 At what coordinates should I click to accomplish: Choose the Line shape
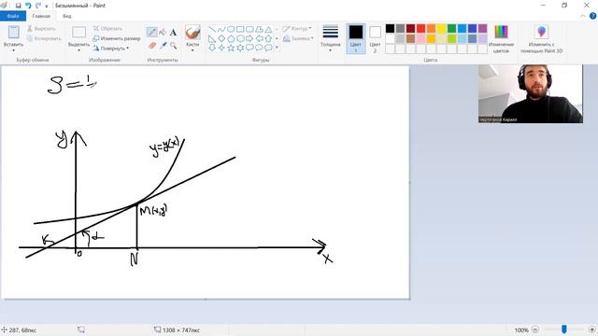pos(212,29)
